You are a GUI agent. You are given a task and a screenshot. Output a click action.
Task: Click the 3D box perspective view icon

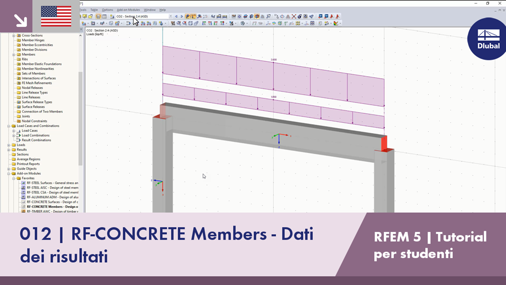coord(190,23)
